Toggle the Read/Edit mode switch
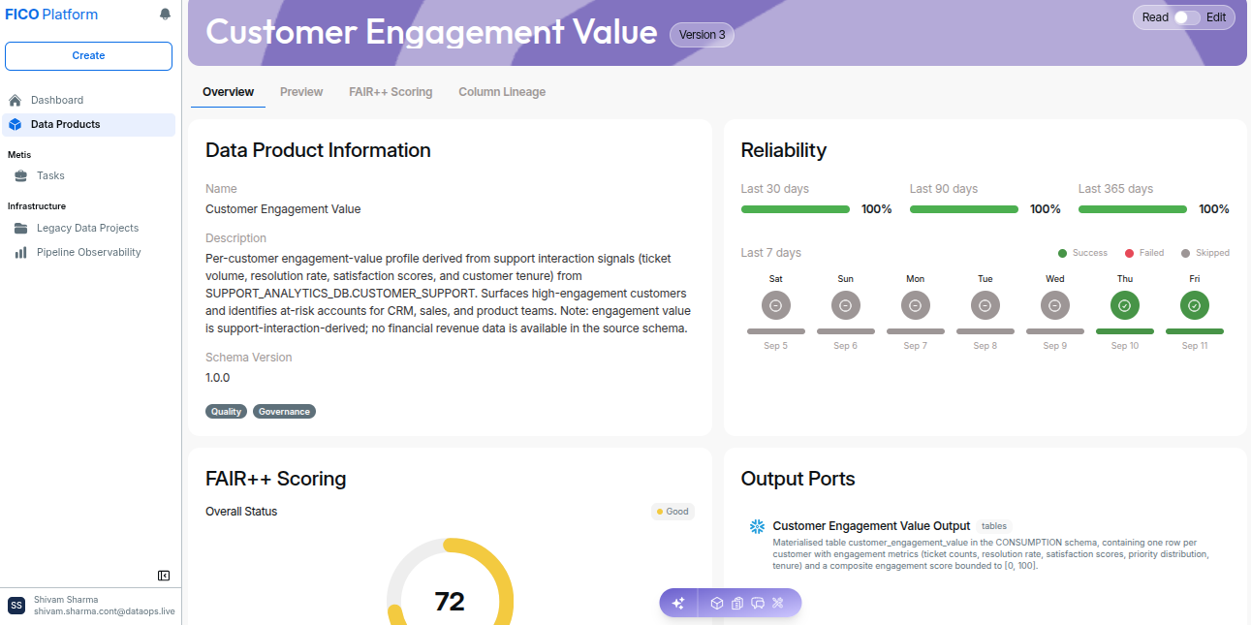 click(1187, 17)
